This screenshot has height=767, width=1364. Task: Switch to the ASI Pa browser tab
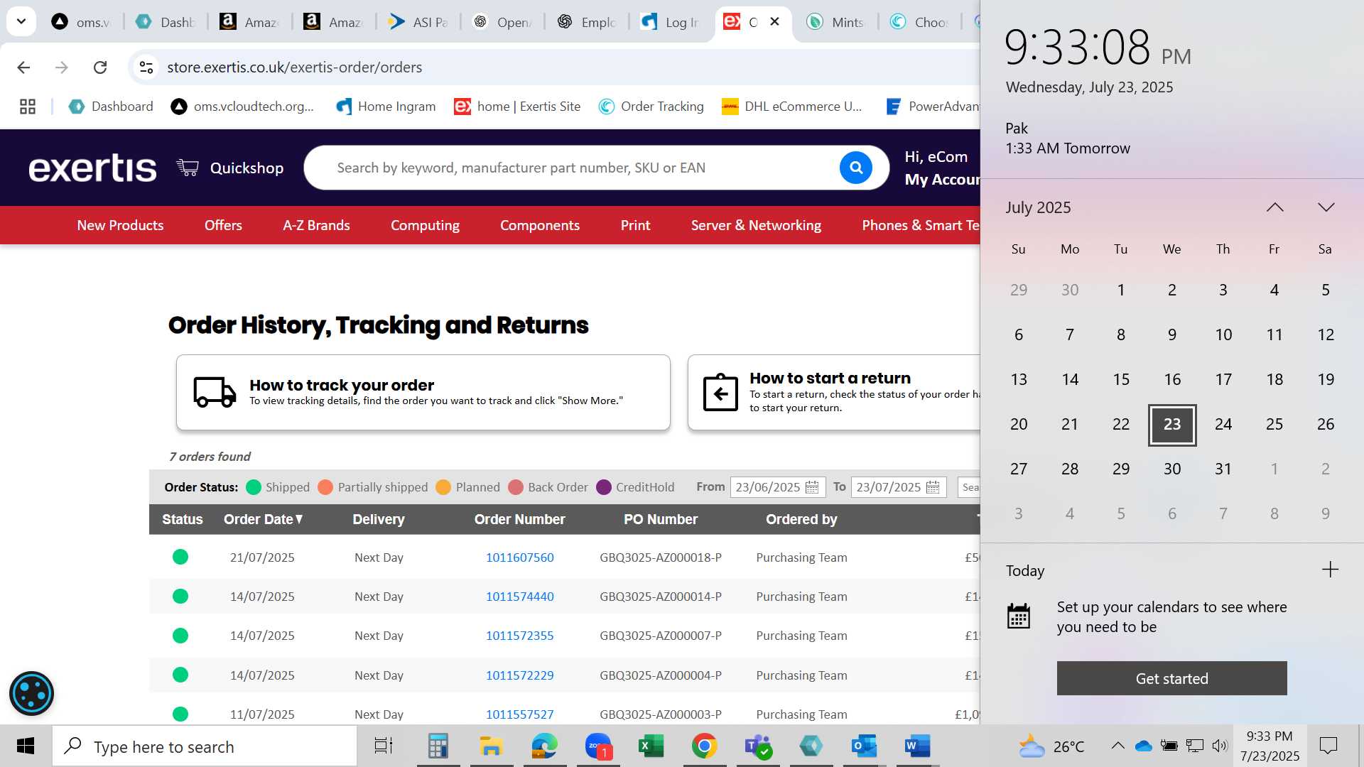pyautogui.click(x=418, y=22)
